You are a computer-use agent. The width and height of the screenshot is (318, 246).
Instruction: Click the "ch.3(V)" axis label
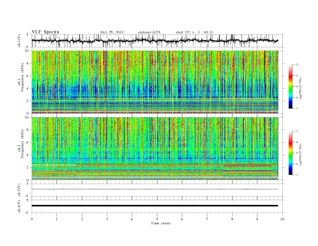[x=19, y=190]
